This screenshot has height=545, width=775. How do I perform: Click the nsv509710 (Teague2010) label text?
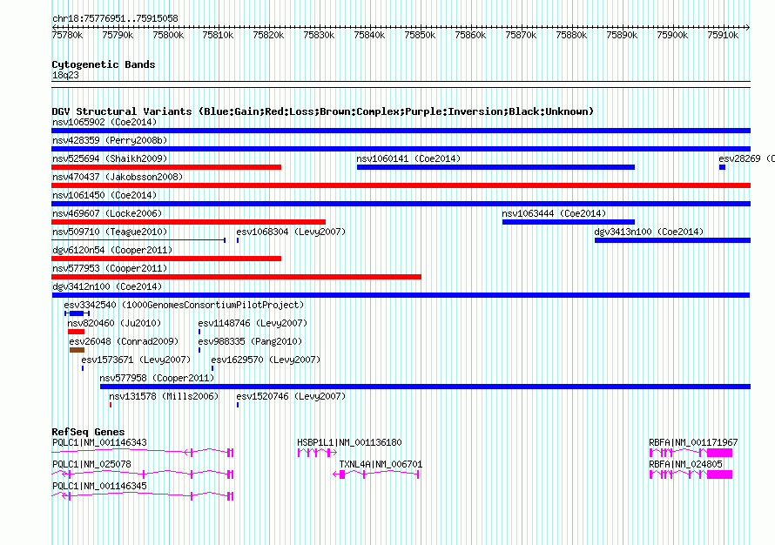pyautogui.click(x=110, y=232)
